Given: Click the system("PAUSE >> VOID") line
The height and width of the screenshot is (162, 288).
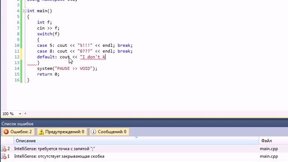Looking at the screenshot, I should [67, 68].
